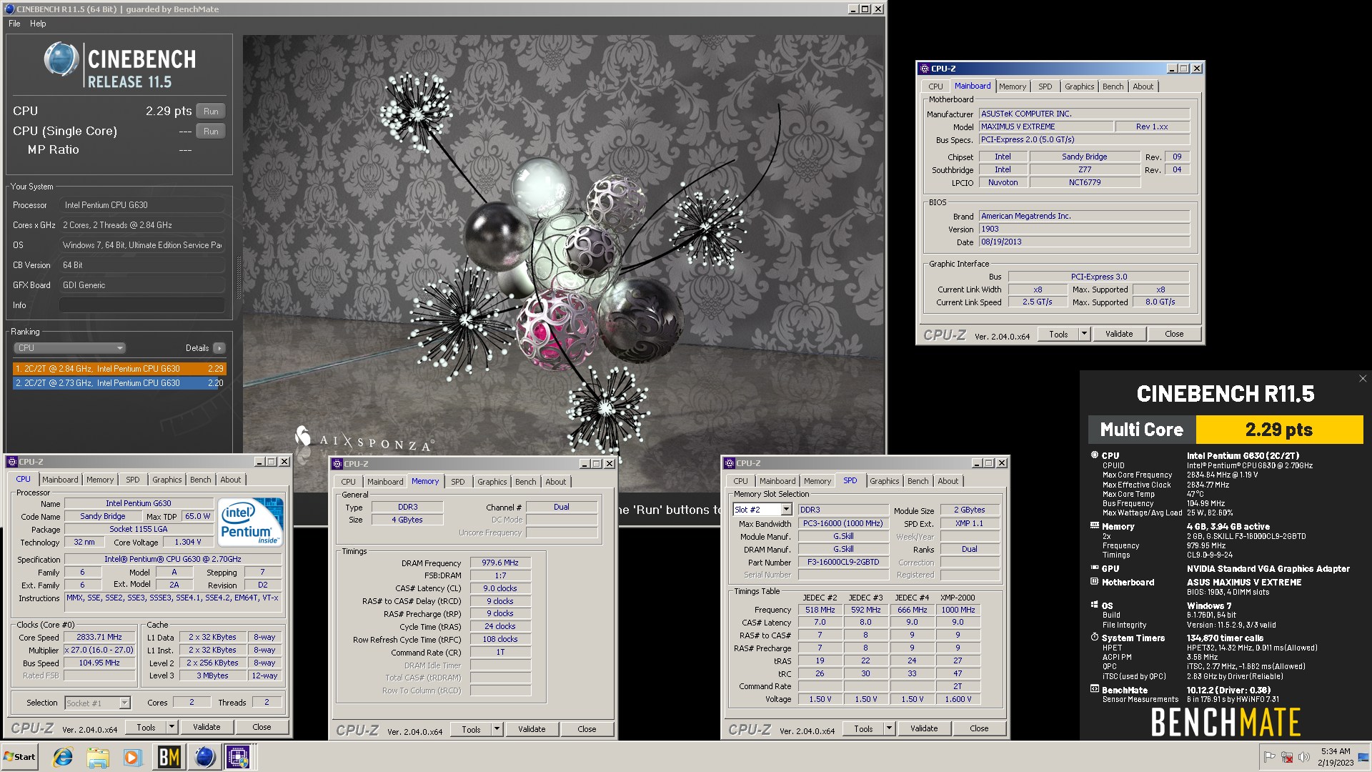Expand Tools arrow in Mainboard CPU-Z window
Screen dimensions: 1372x772
pos(1084,334)
